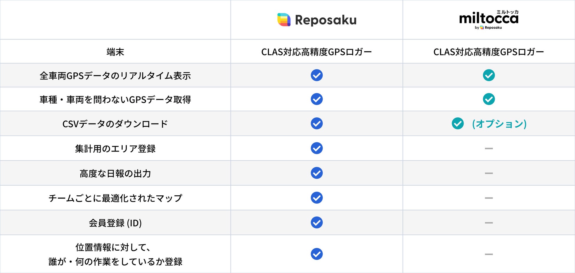Click miltocca teal checkmark beside オプション
This screenshot has height=273, width=575.
tap(458, 124)
